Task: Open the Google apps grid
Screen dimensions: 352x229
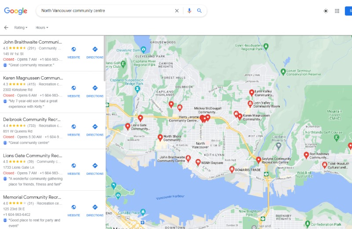Action: pos(337,11)
